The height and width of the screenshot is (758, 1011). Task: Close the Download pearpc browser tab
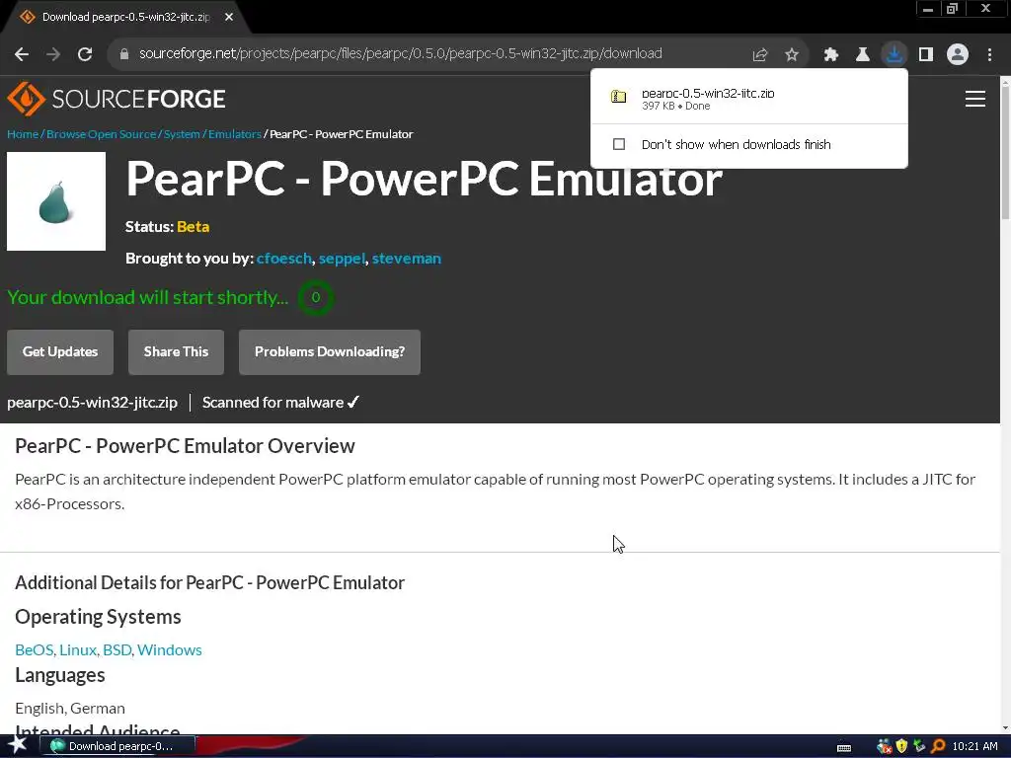click(229, 17)
